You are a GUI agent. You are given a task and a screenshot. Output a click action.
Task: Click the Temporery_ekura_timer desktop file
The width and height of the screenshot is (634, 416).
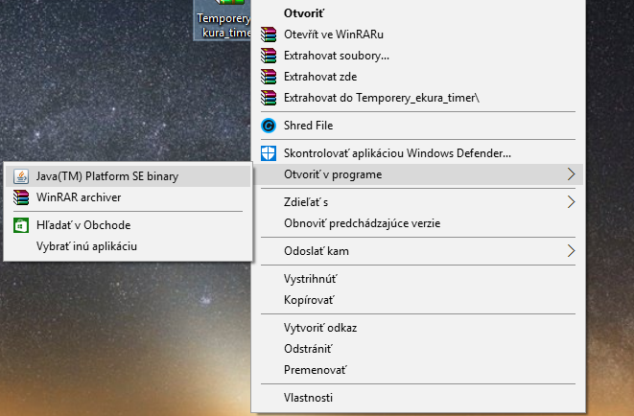[x=222, y=21]
